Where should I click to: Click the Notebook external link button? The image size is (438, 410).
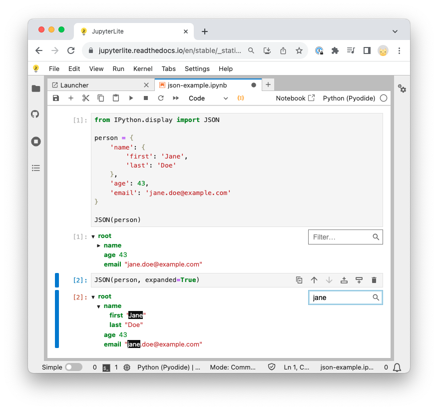pos(295,98)
